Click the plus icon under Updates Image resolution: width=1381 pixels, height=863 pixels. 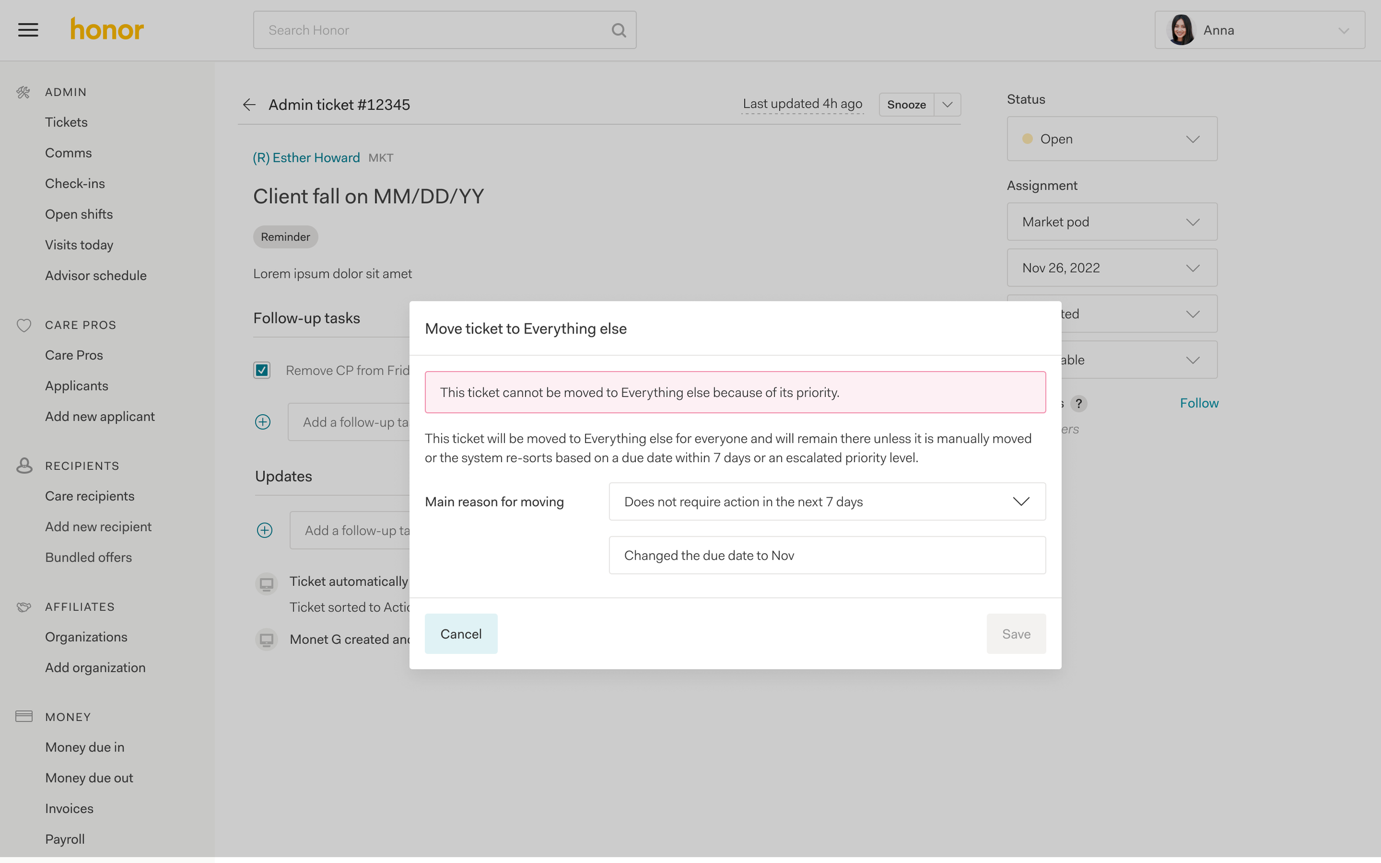[x=265, y=530]
